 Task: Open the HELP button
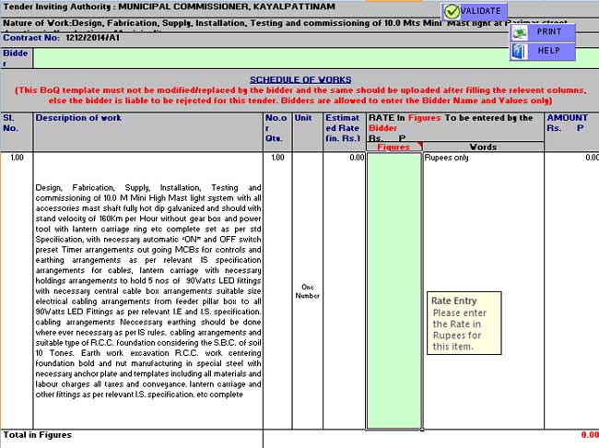(x=543, y=52)
